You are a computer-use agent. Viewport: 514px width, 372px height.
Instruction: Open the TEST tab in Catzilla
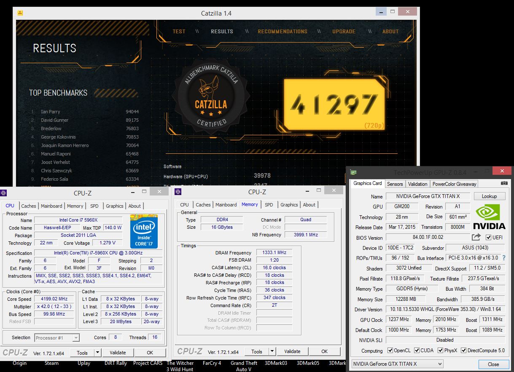[x=179, y=31]
